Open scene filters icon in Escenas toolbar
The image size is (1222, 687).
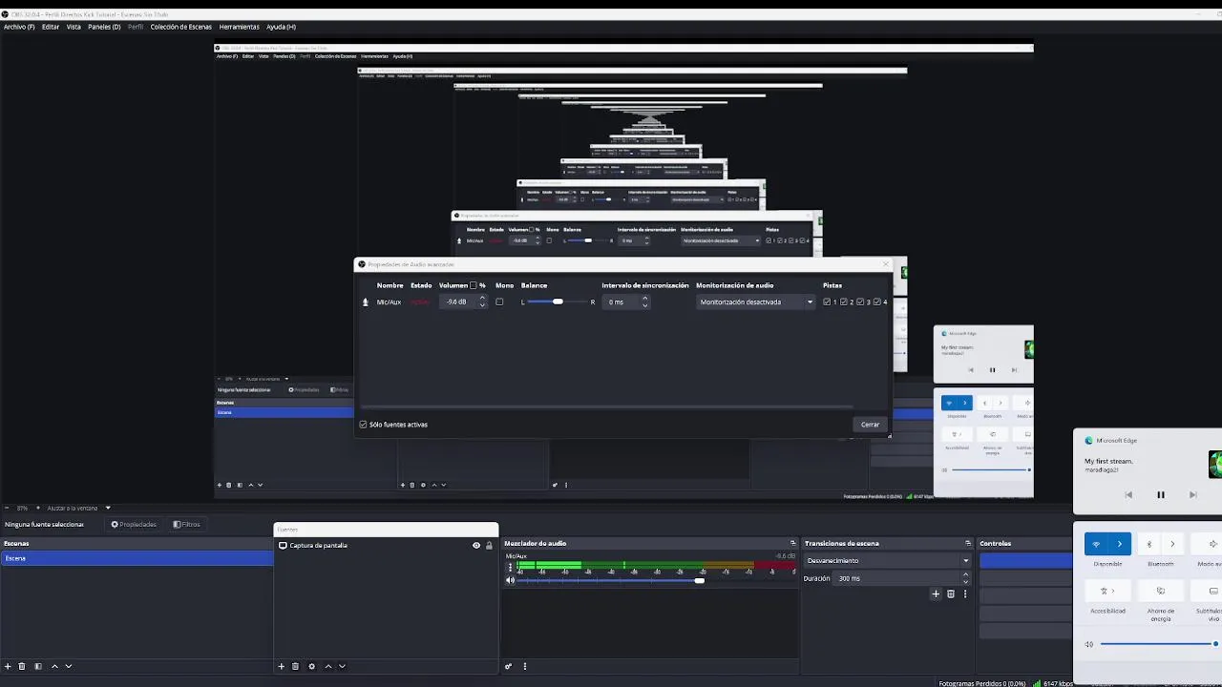pyautogui.click(x=38, y=666)
